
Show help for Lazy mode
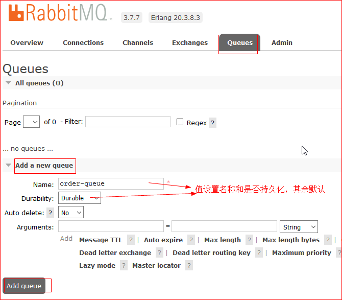click(124, 265)
